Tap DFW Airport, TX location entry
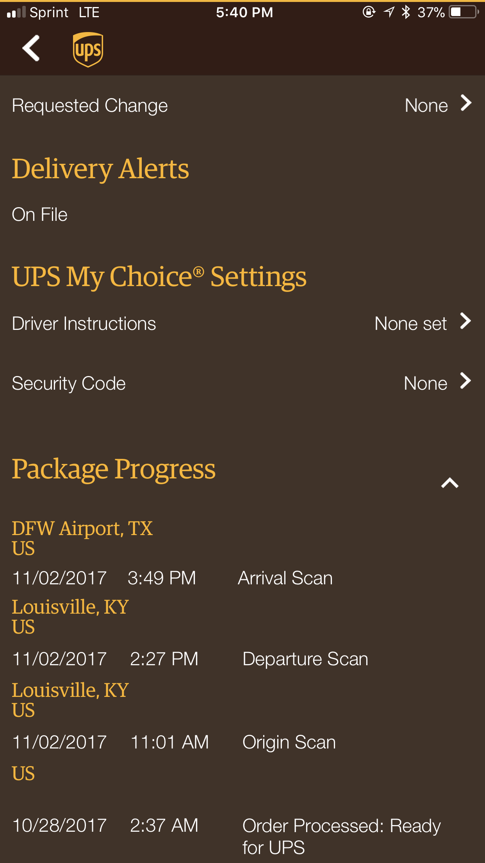The width and height of the screenshot is (485, 863). point(82,528)
